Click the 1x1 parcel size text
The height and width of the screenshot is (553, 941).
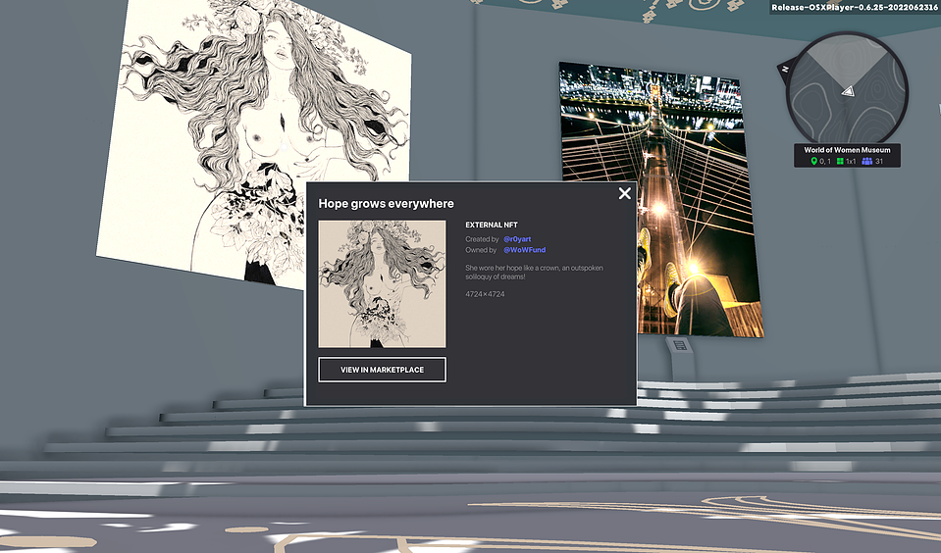pyautogui.click(x=851, y=162)
